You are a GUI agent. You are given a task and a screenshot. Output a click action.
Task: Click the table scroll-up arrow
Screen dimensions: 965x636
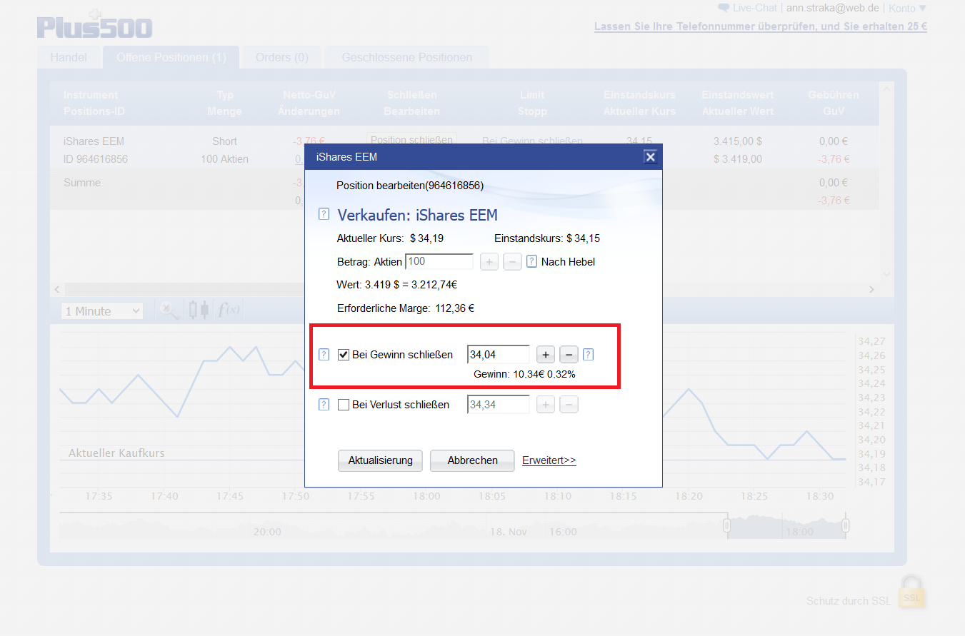[x=886, y=89]
